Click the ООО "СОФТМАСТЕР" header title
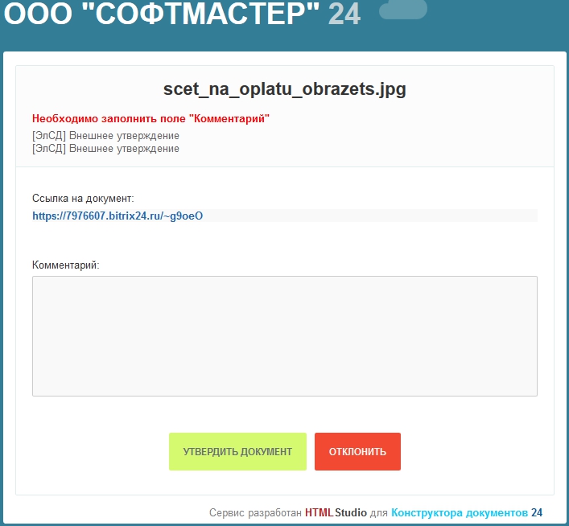Viewport: 569px width, 526px height. tap(161, 14)
